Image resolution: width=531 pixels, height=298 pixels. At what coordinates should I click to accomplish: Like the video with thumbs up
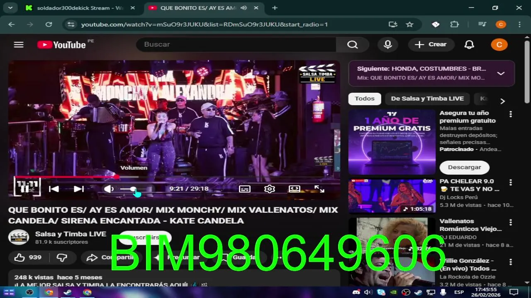pyautogui.click(x=28, y=257)
